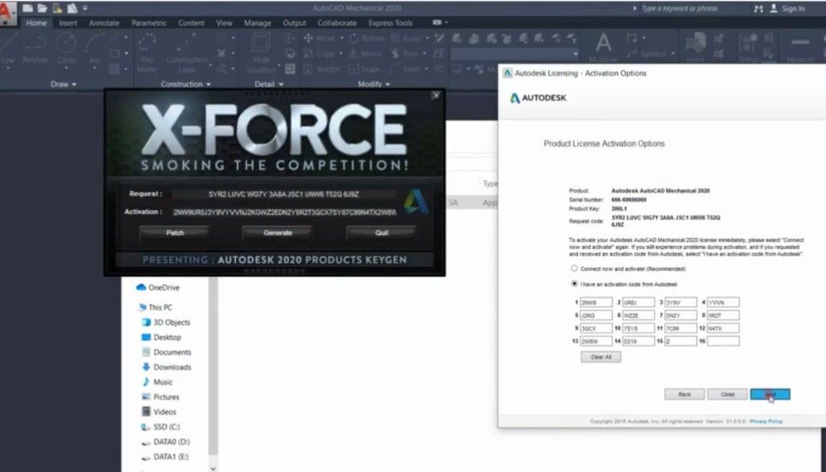Image resolution: width=826 pixels, height=472 pixels.
Task: Select This PC in File Explorer
Action: [155, 307]
